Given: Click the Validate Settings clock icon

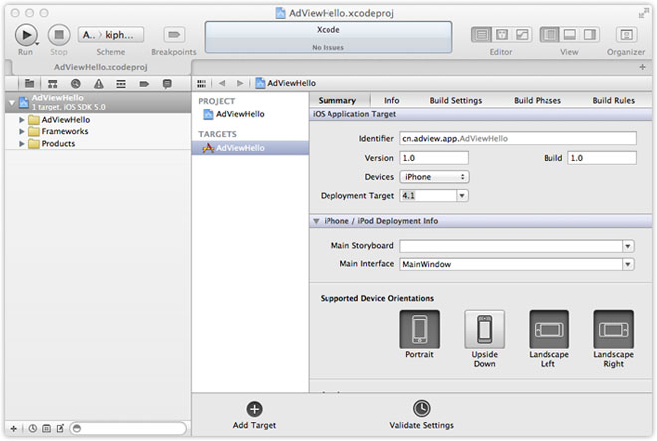Looking at the screenshot, I should 422,409.
